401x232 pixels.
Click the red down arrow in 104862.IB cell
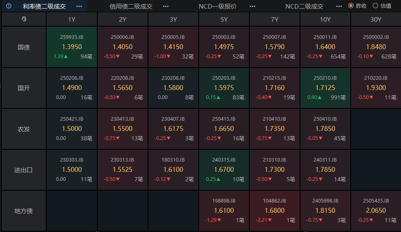[270, 220]
